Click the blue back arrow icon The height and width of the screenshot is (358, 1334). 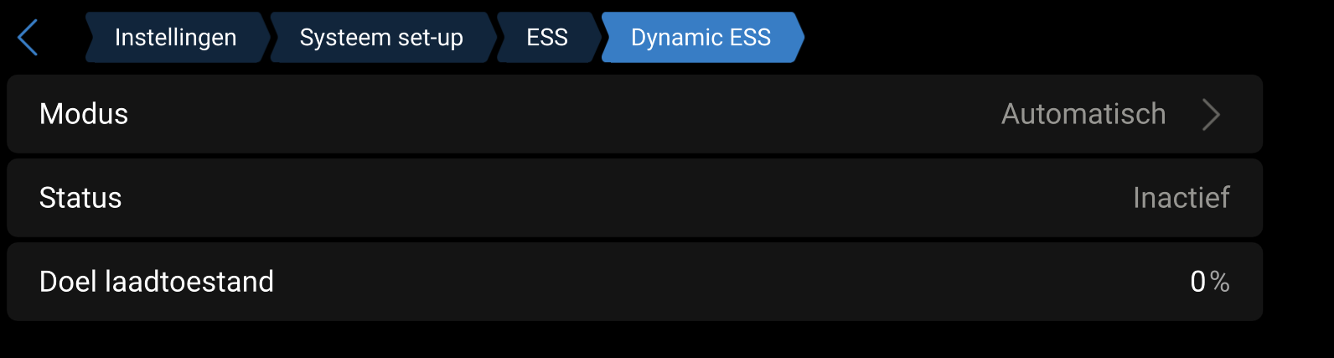[x=28, y=38]
